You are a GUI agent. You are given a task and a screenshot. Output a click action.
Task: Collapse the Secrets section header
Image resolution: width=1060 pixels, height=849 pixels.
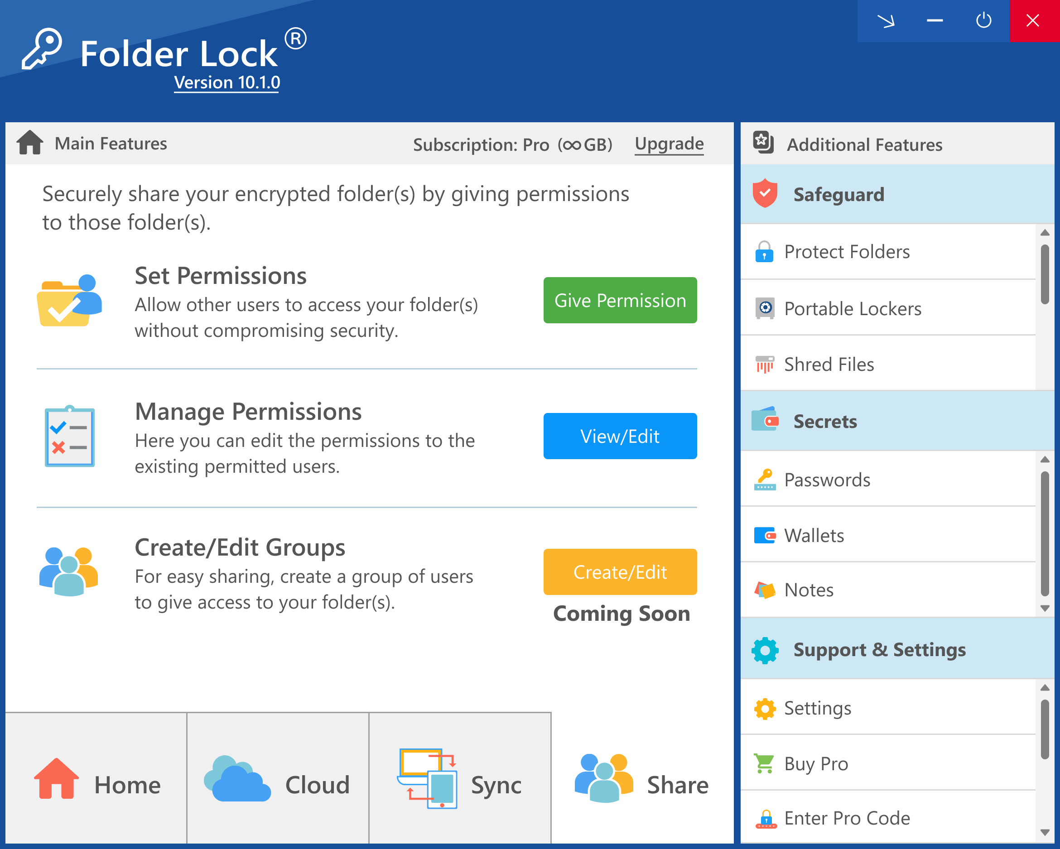click(897, 421)
